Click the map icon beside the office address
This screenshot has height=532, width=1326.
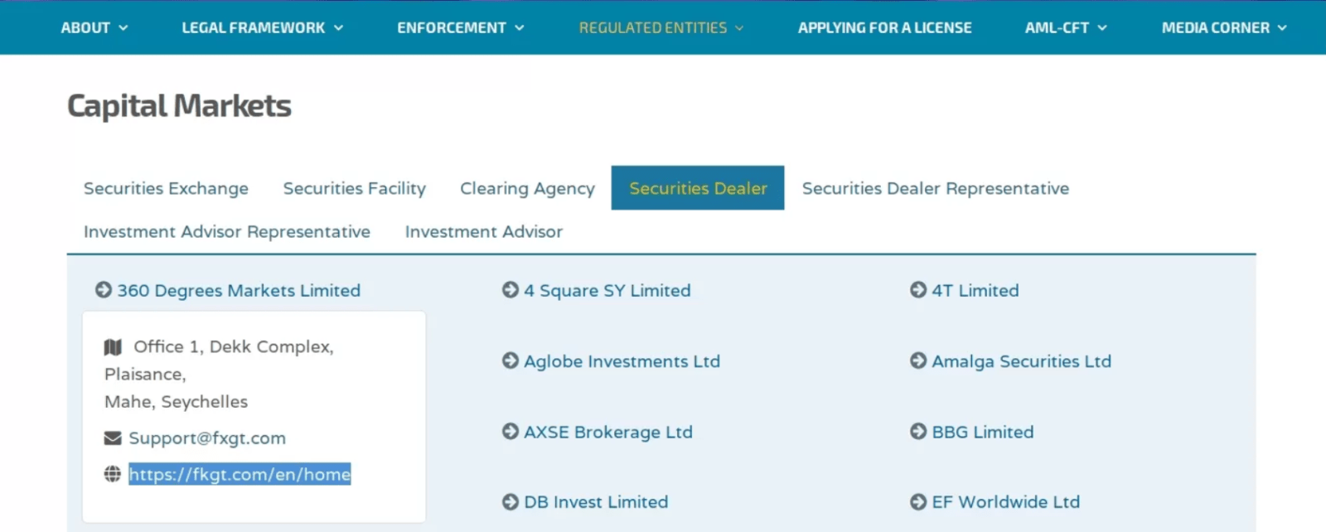coord(113,346)
